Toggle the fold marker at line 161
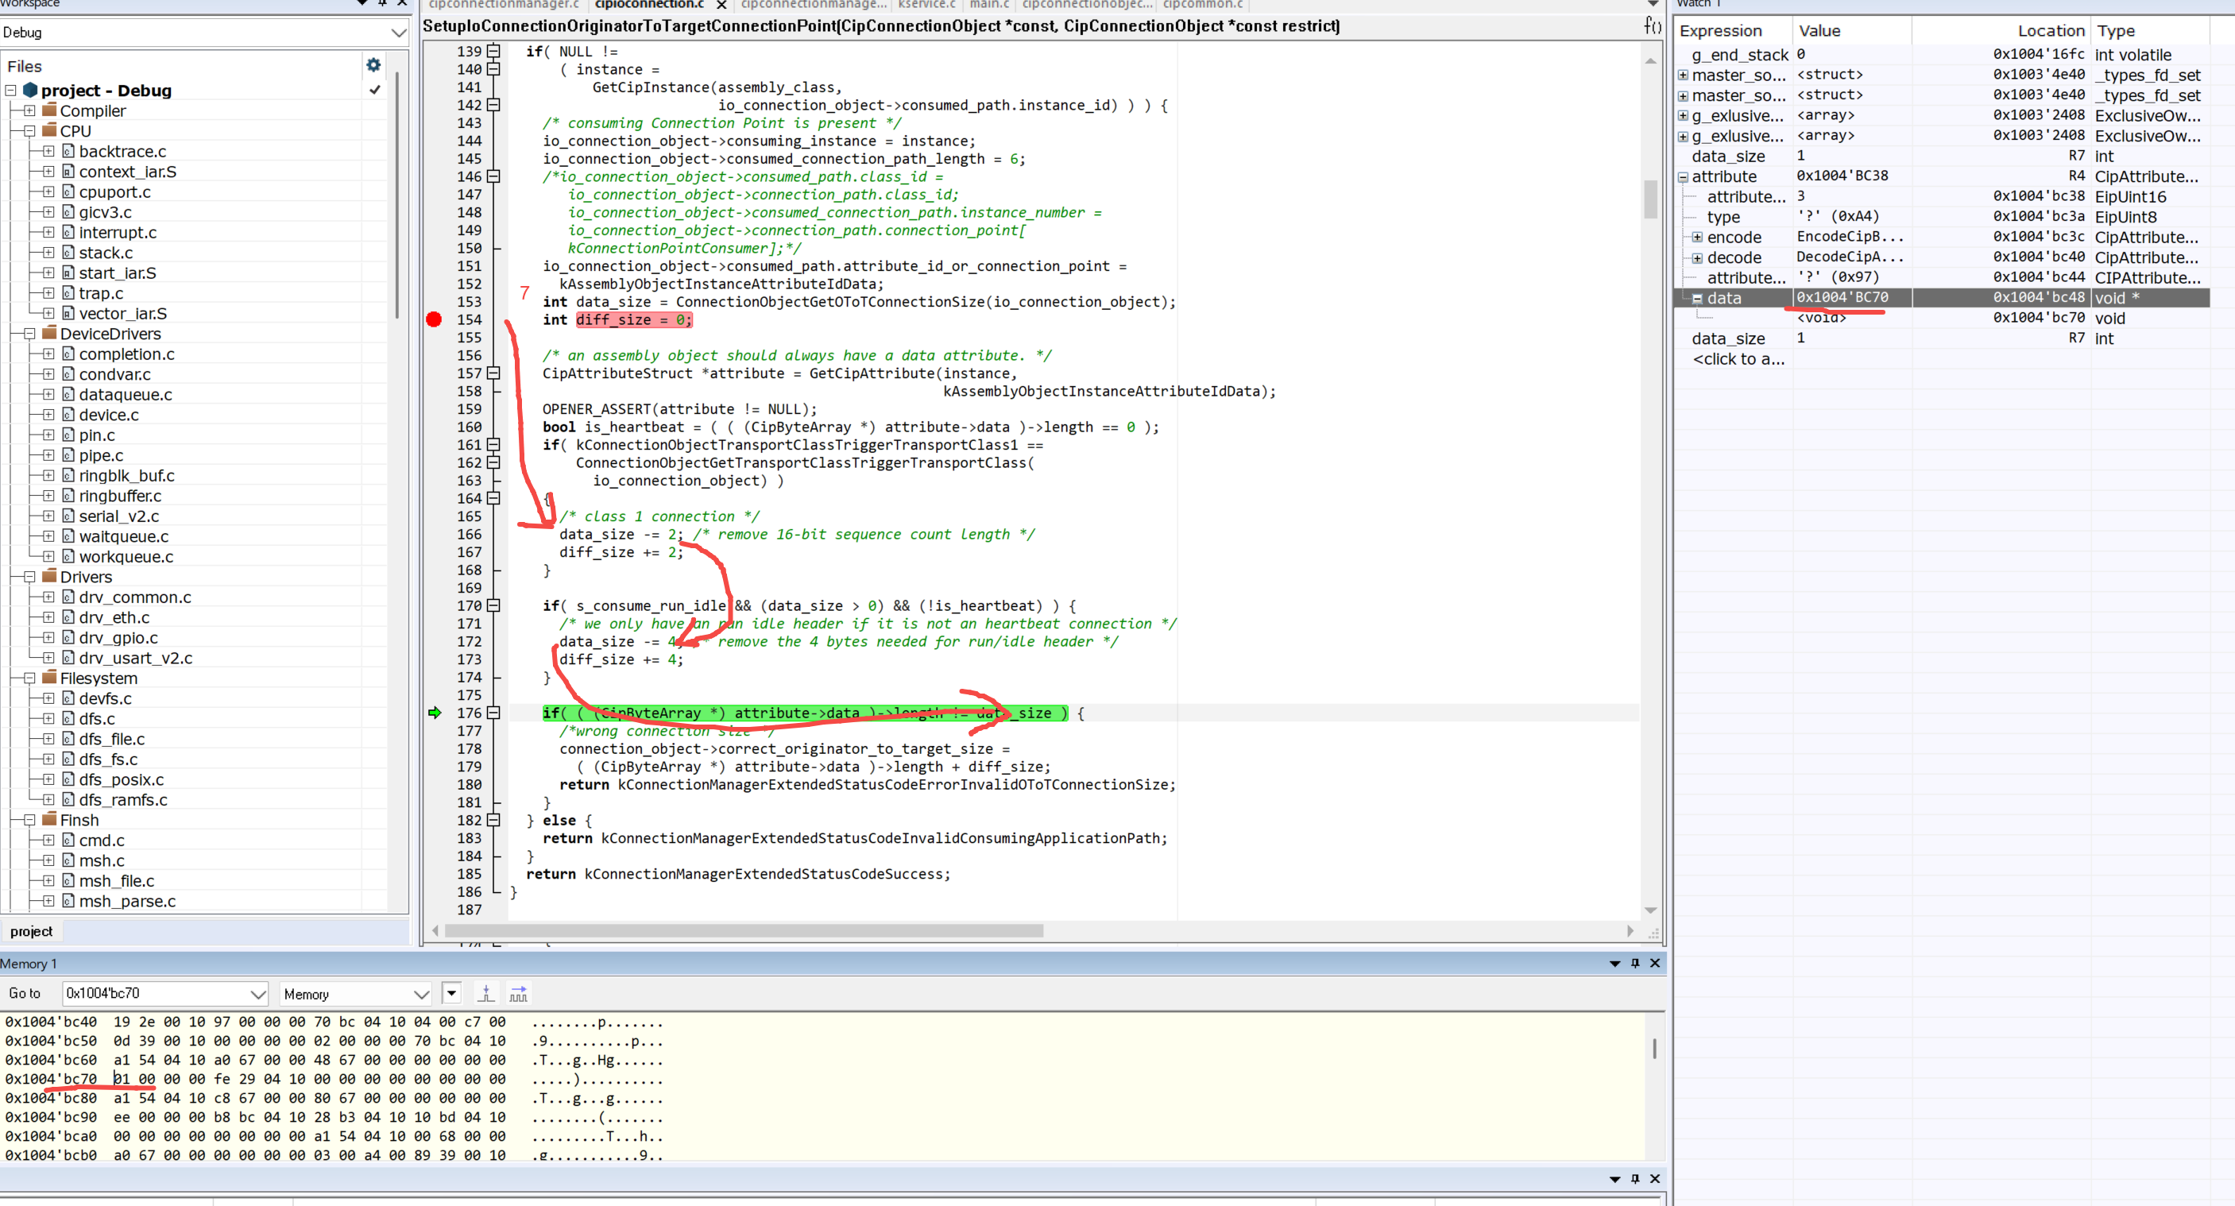Image resolution: width=2235 pixels, height=1206 pixels. 493,445
